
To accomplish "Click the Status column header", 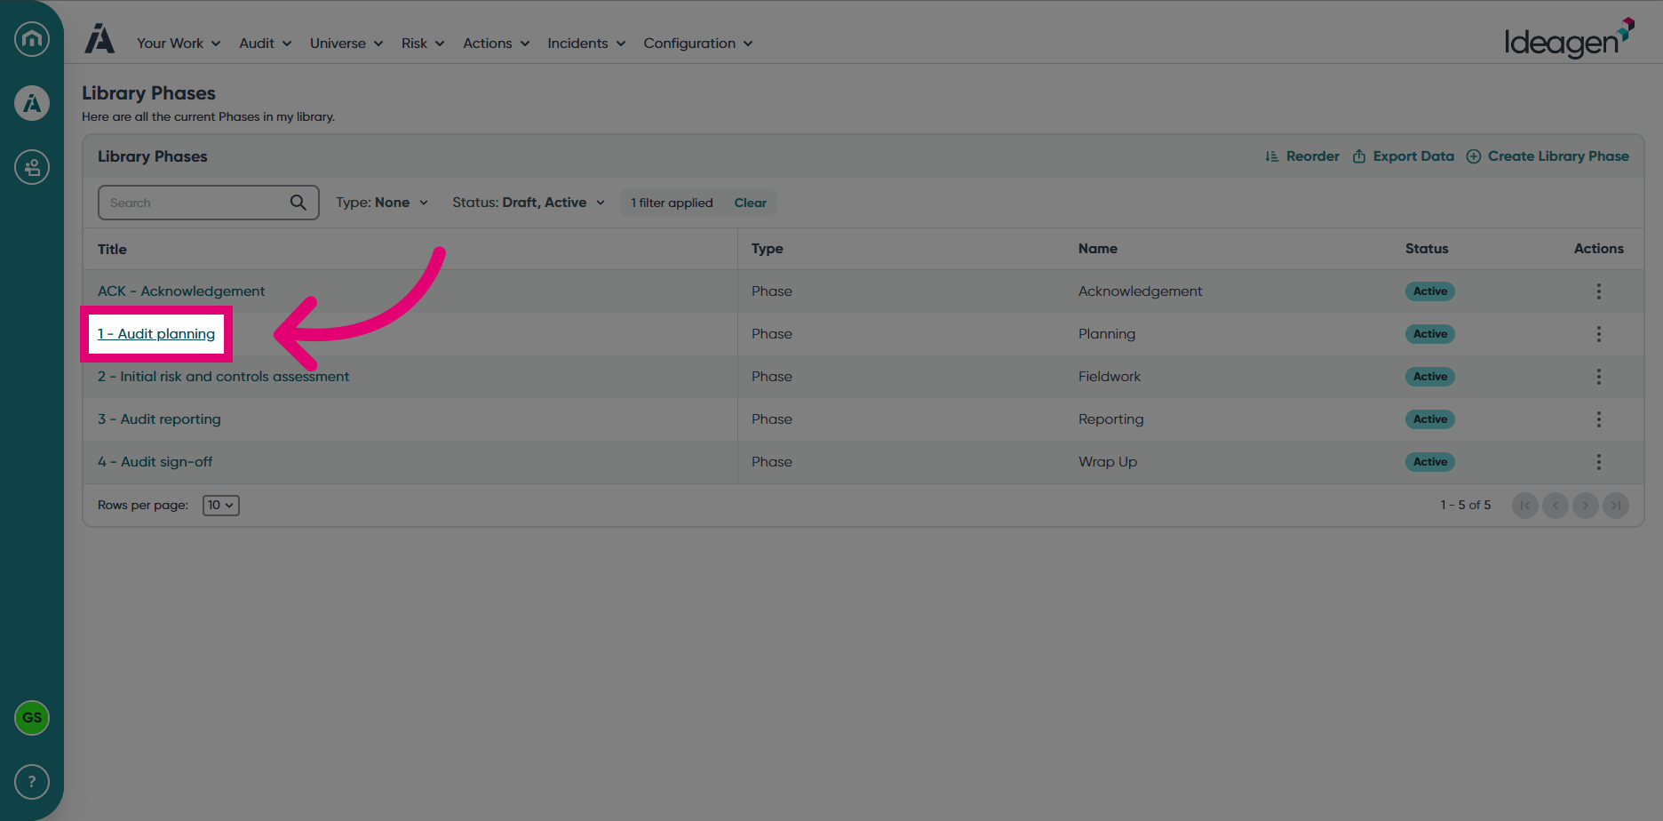I will [x=1427, y=249].
